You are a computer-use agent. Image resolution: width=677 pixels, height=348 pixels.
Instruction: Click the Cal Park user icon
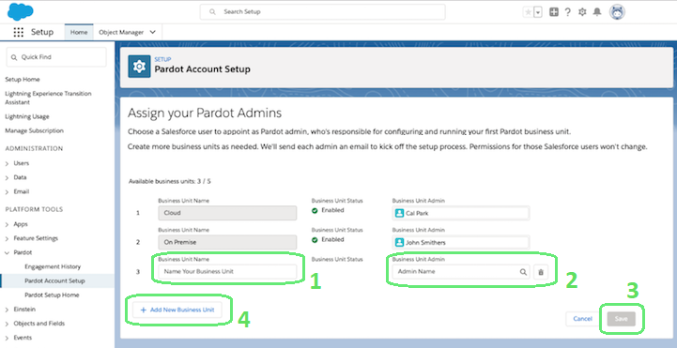[399, 213]
